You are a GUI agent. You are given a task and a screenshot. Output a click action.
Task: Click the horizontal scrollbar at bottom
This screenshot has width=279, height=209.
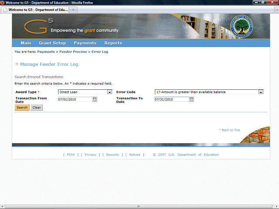pyautogui.click(x=139, y=207)
